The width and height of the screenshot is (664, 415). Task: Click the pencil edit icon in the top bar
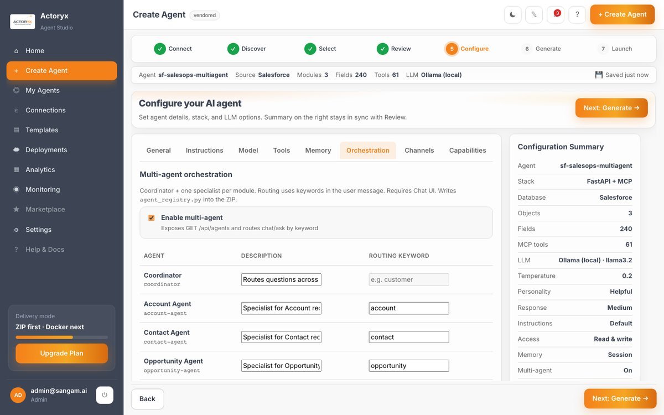(534, 14)
